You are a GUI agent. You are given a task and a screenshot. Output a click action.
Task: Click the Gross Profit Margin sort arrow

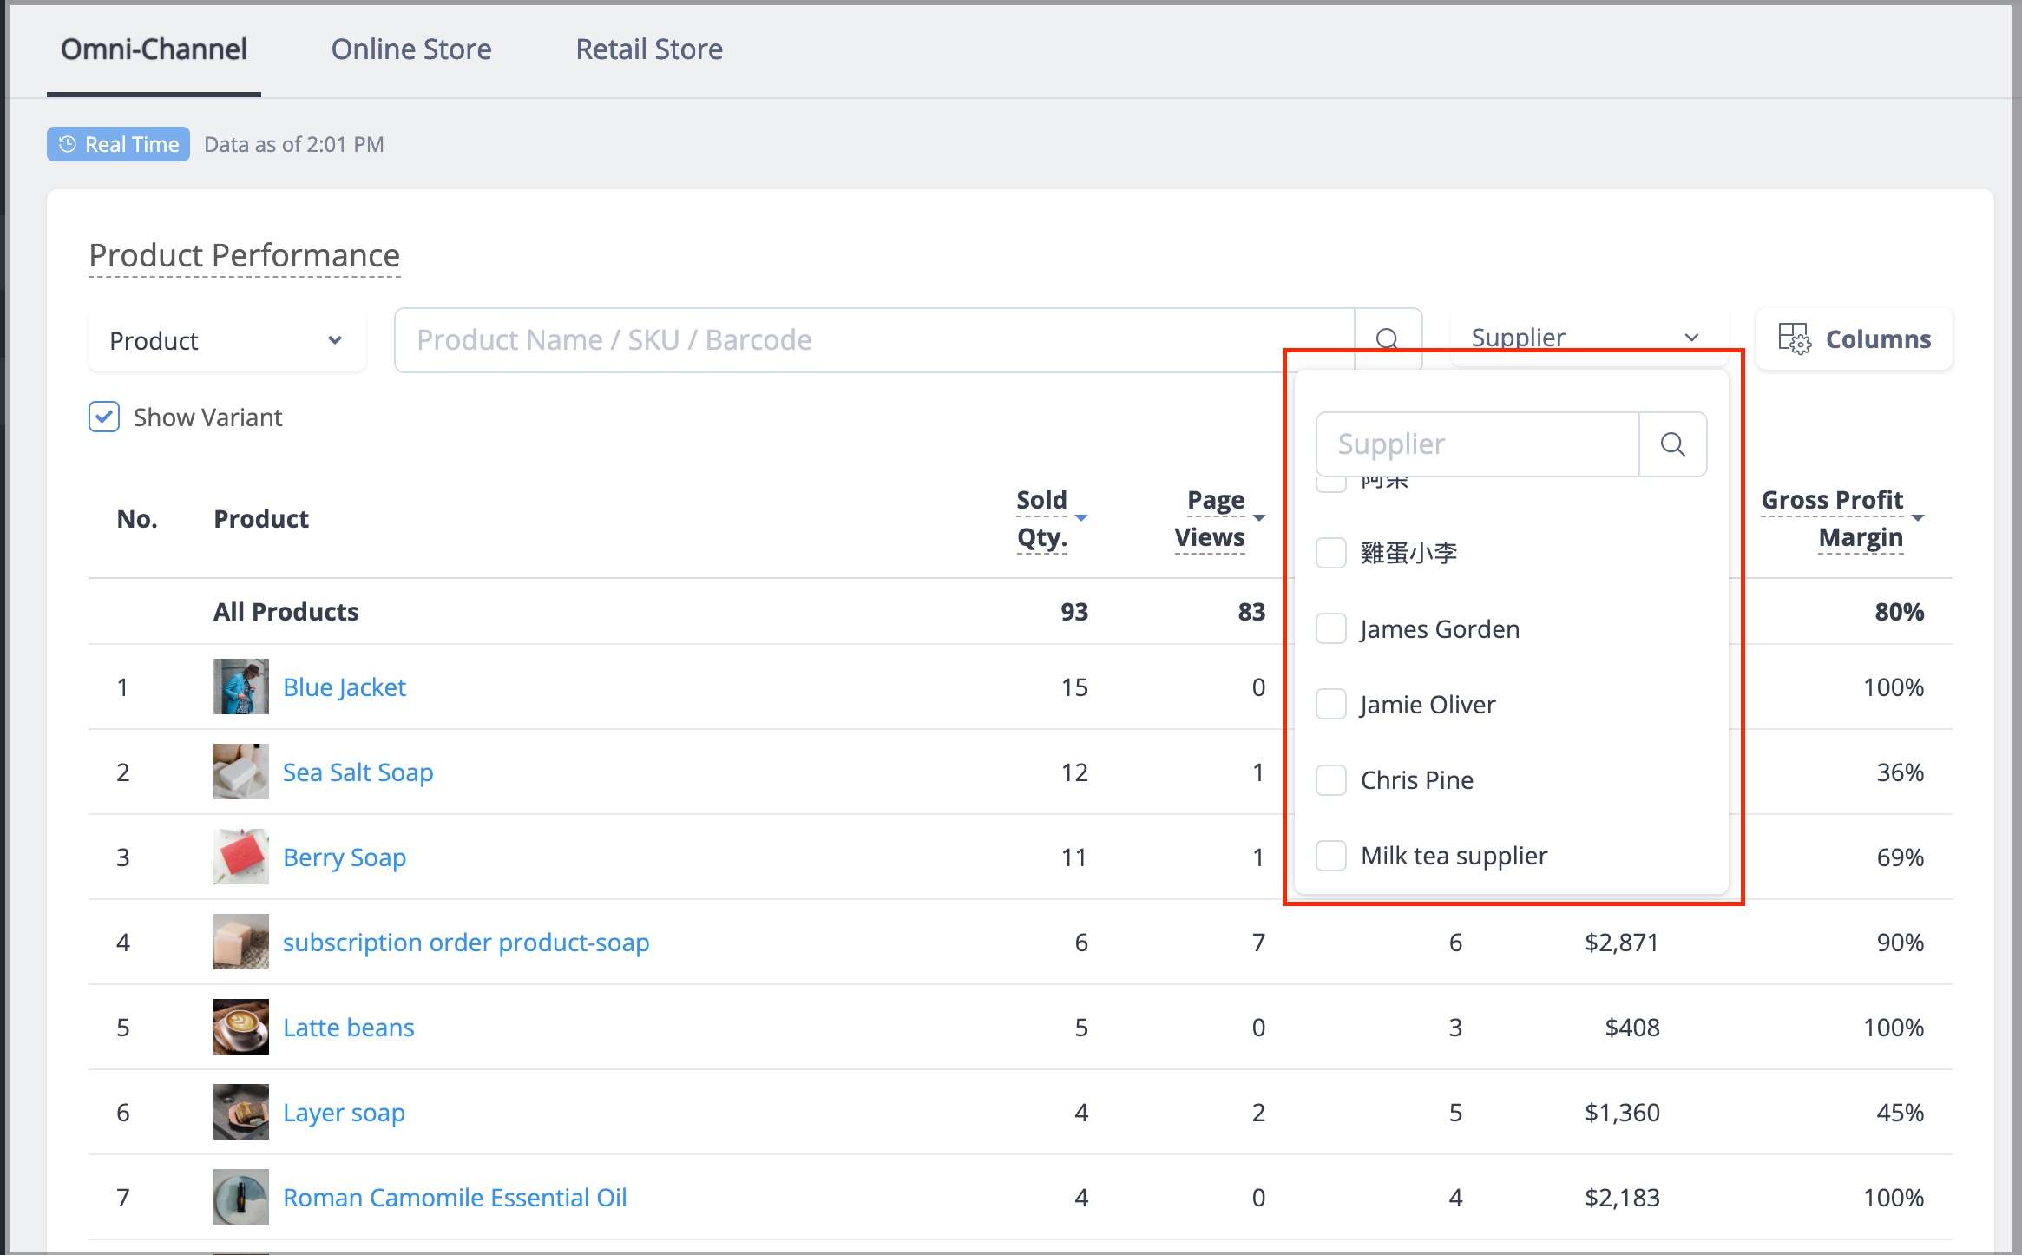[1918, 518]
